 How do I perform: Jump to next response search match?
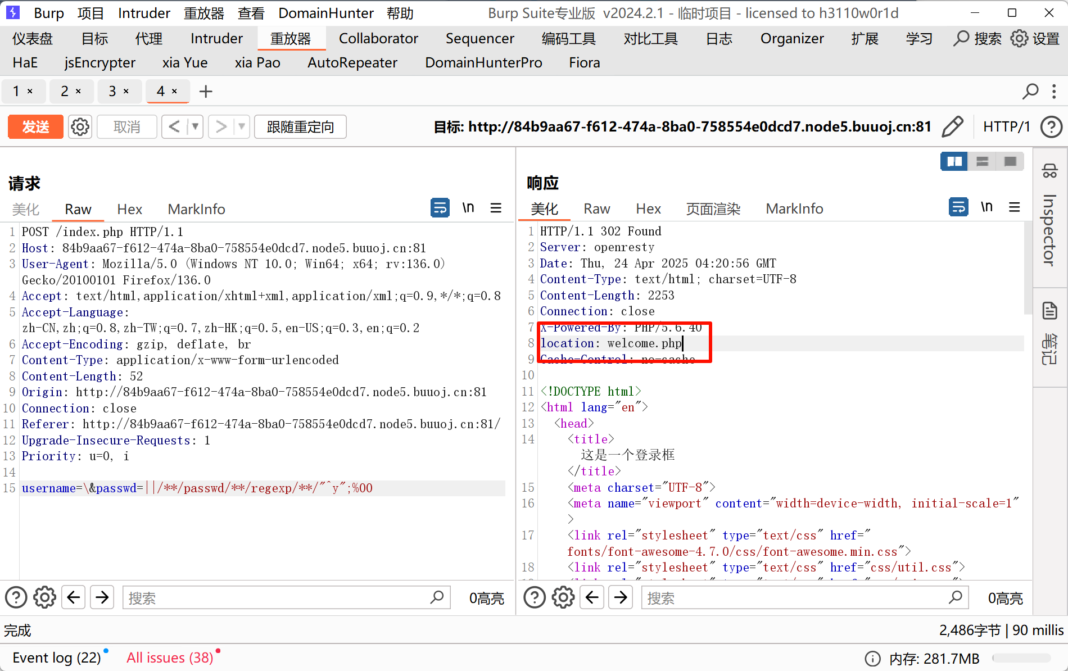click(x=621, y=597)
